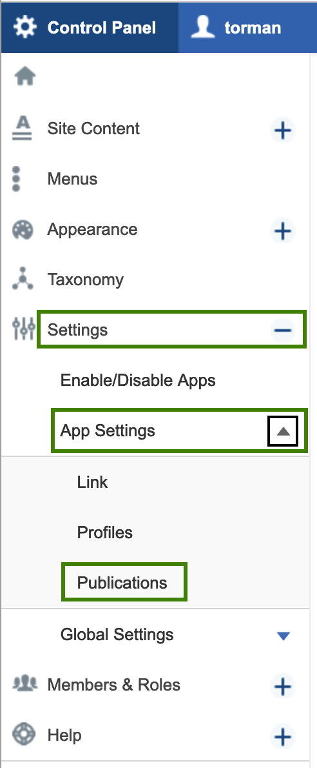Click the Members & Roles people icon

[x=24, y=683]
